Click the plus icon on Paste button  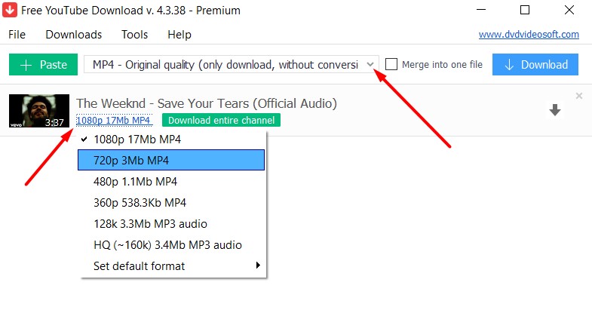point(26,65)
